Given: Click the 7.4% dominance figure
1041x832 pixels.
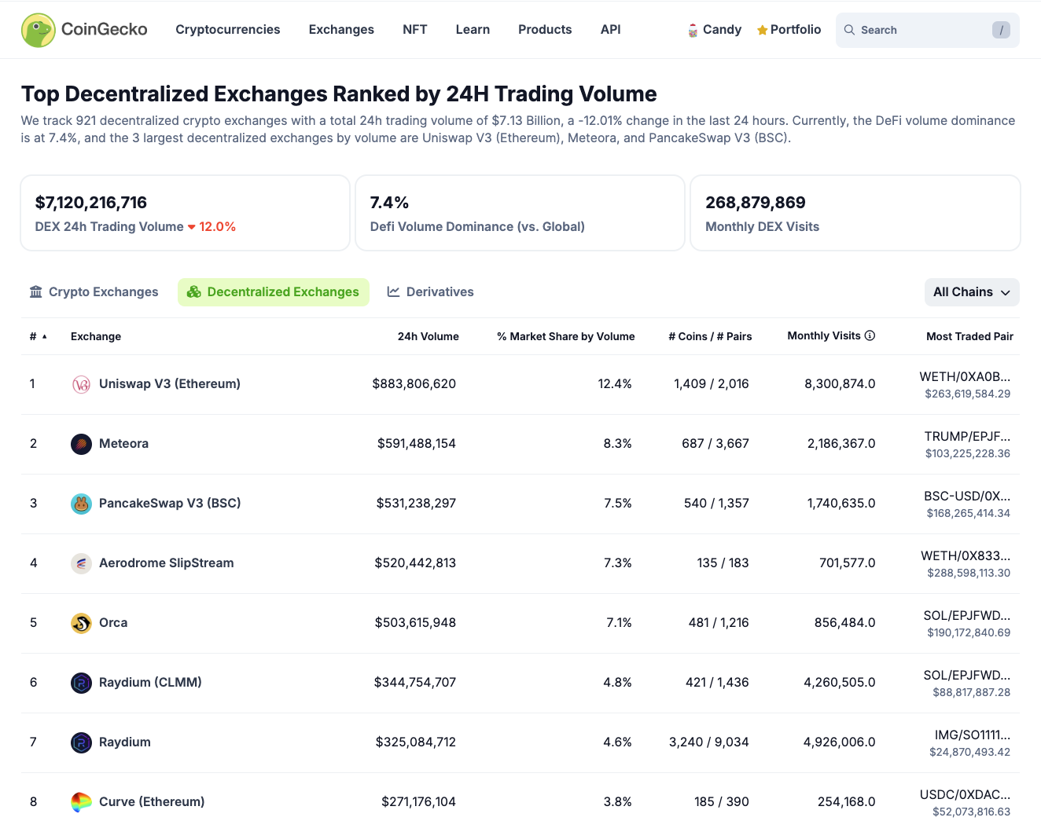Looking at the screenshot, I should (x=389, y=203).
